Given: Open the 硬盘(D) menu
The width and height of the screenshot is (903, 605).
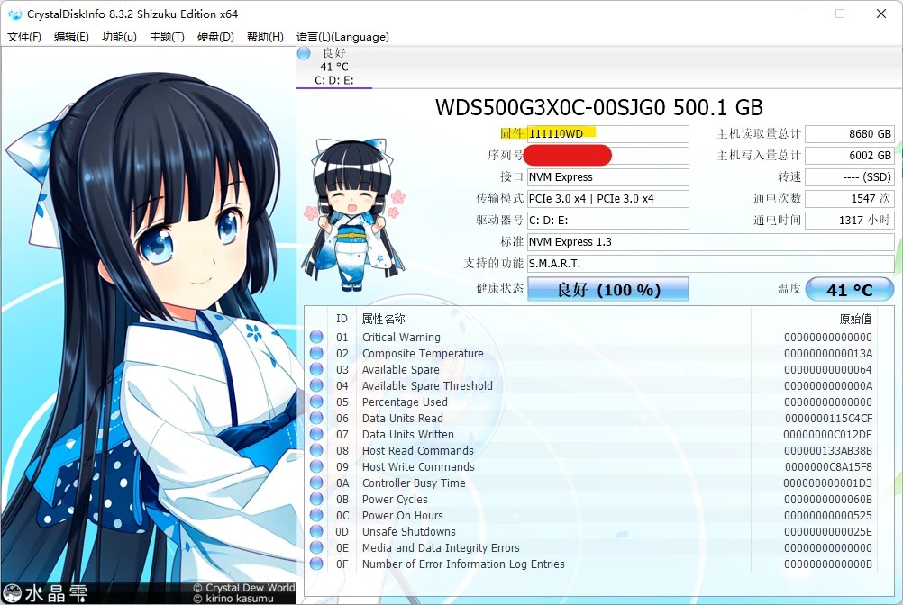Looking at the screenshot, I should (x=215, y=37).
